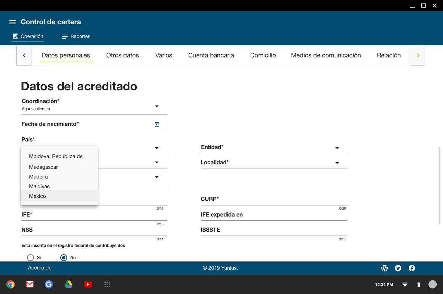This screenshot has width=443, height=294.
Task: Click the CURP input field
Action: pos(273,200)
